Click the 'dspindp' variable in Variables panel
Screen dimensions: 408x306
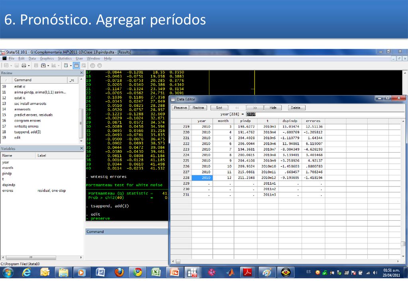click(9, 185)
